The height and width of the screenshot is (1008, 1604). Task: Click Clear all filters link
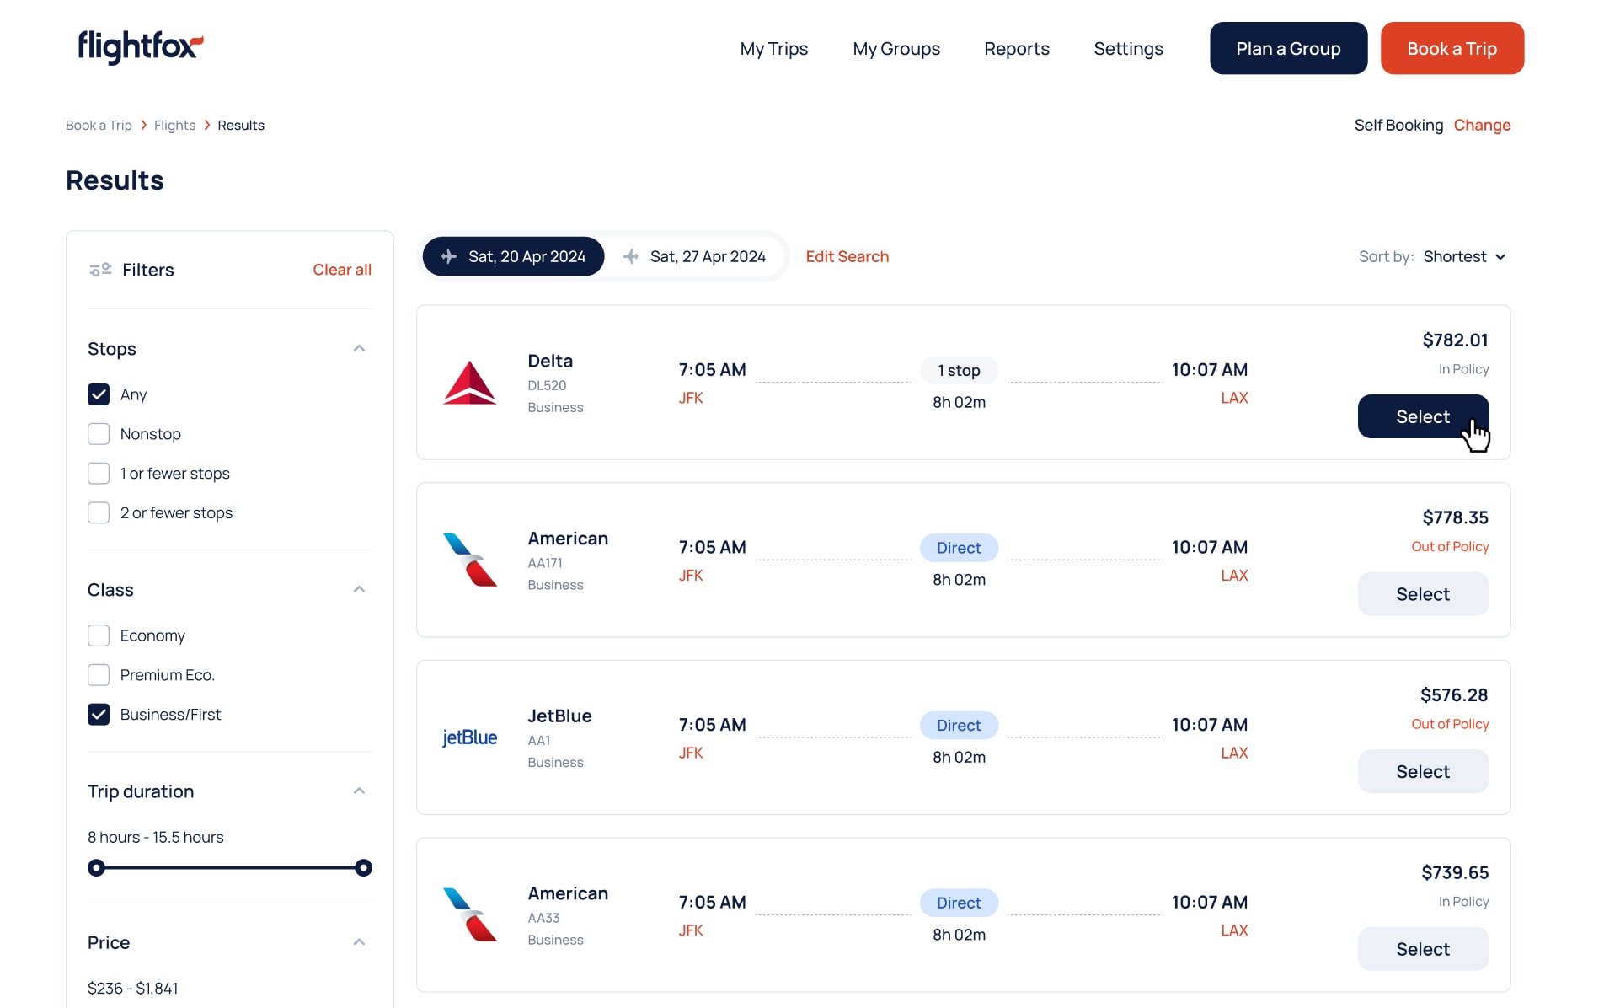click(x=342, y=270)
